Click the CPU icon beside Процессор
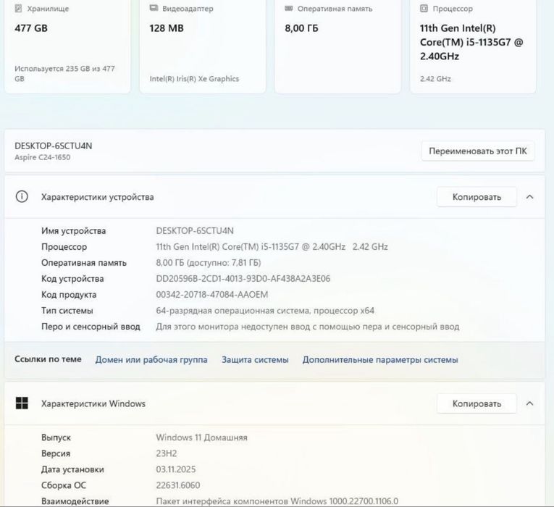 point(424,8)
